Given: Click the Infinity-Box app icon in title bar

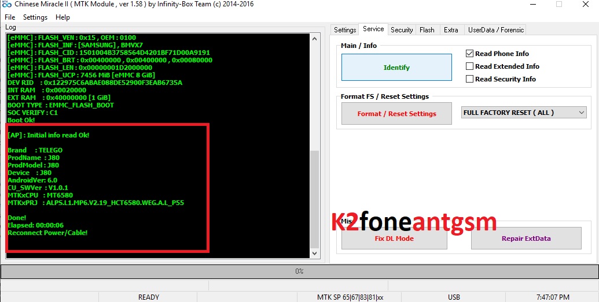Looking at the screenshot, I should pos(6,4).
